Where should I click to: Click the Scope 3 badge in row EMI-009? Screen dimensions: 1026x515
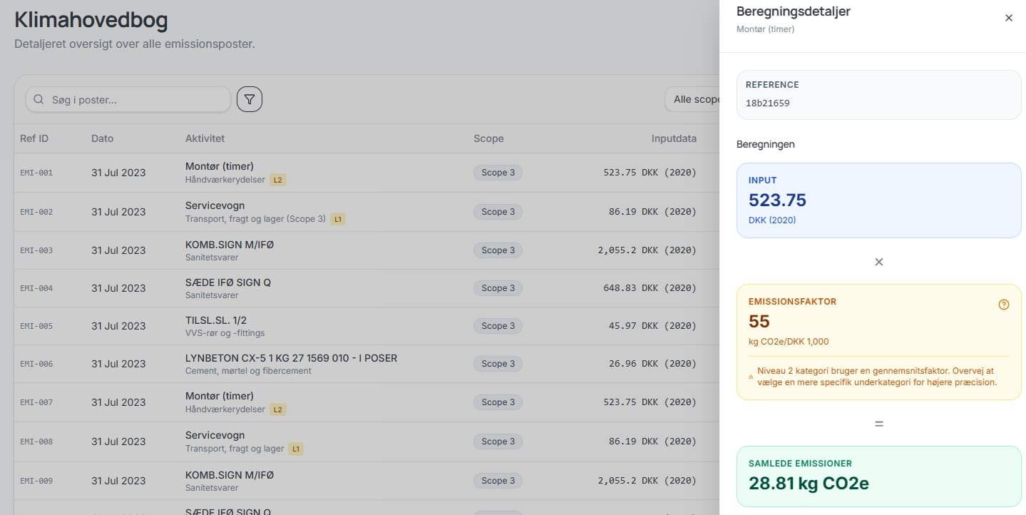[498, 481]
